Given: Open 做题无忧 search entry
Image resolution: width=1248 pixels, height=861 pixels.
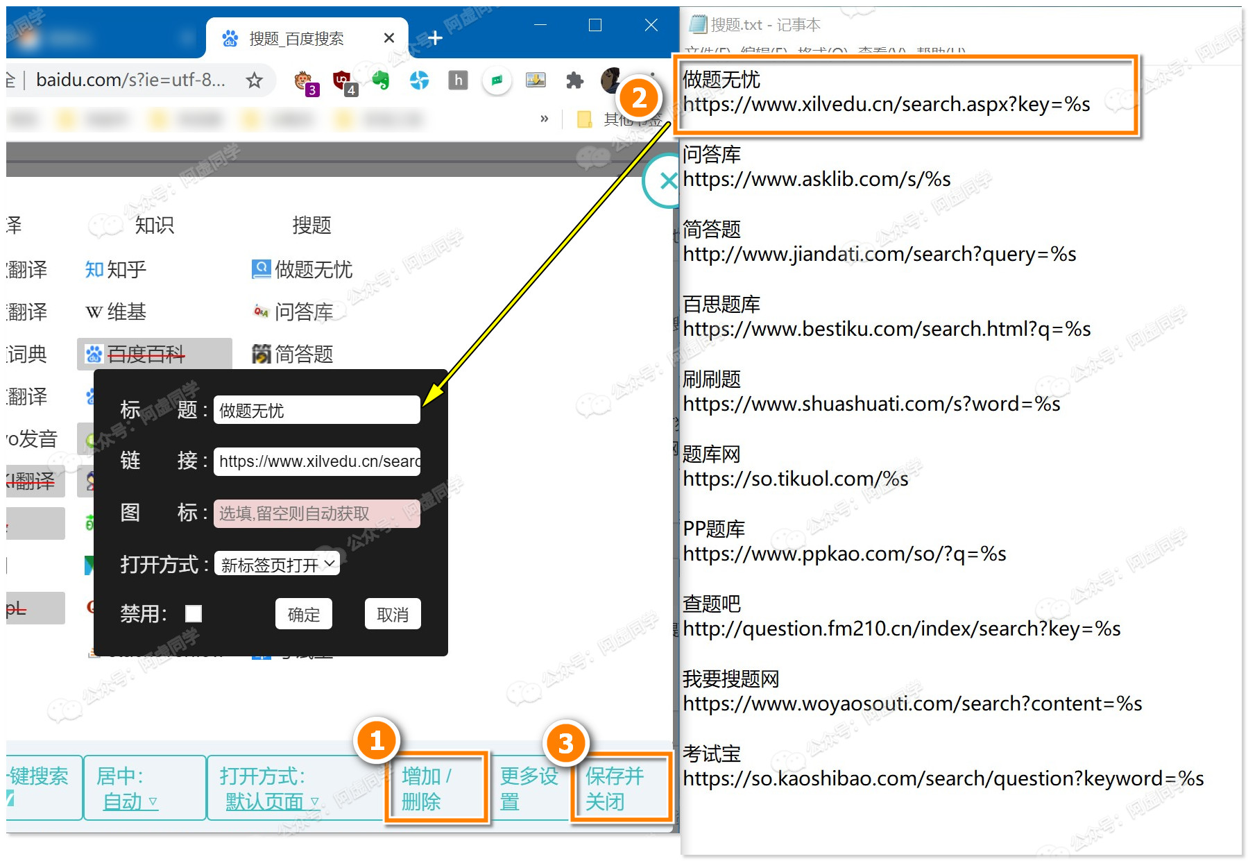Looking at the screenshot, I should coord(302,269).
